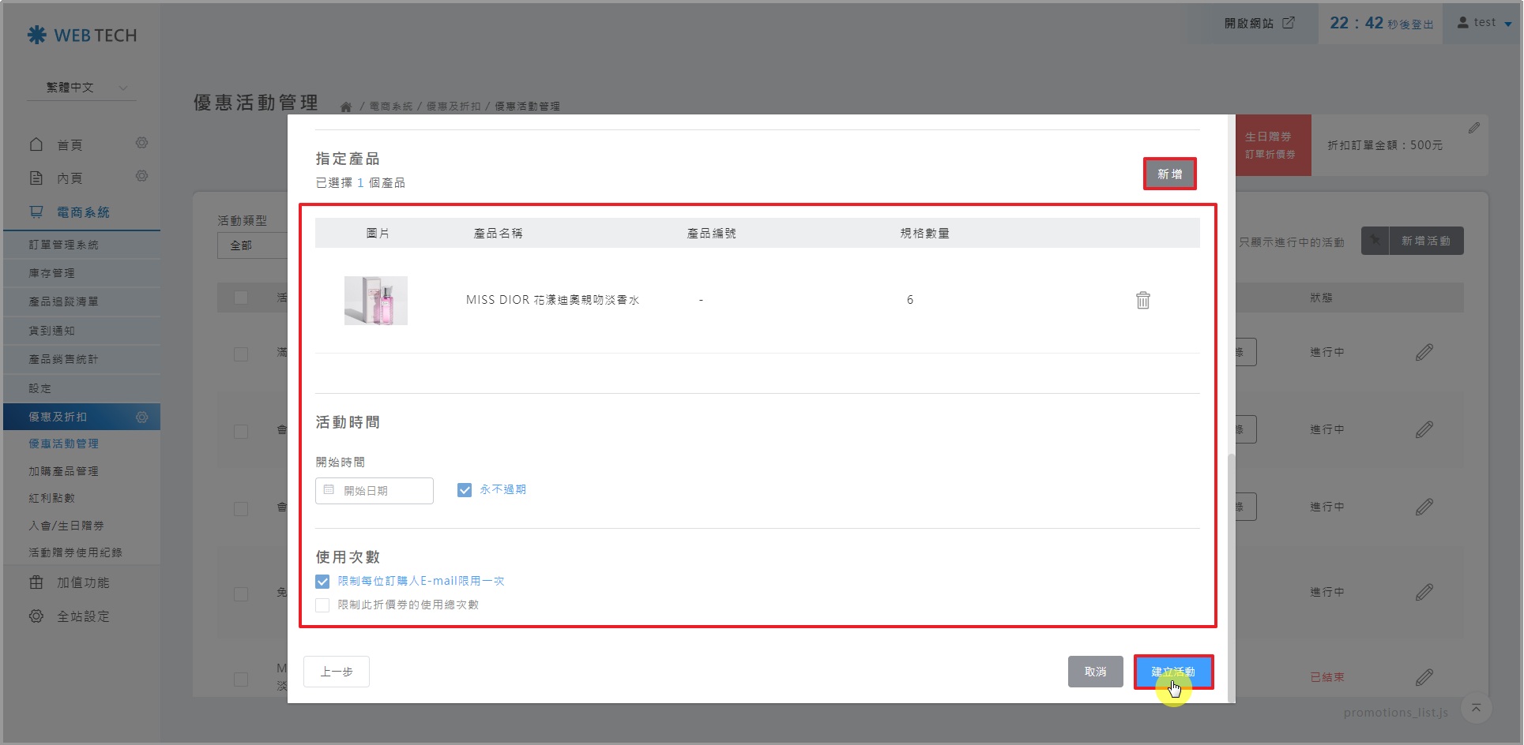
Task: Delete MISS DIOR product with trash icon
Action: 1142,300
